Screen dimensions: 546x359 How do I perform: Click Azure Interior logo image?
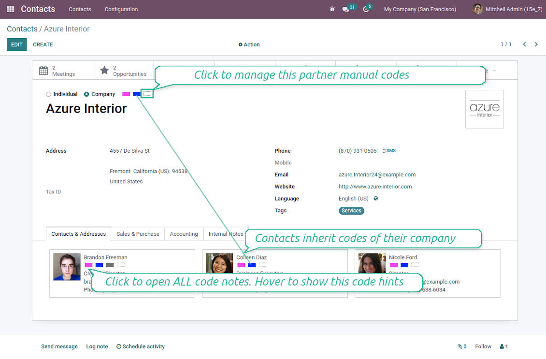[x=484, y=109]
